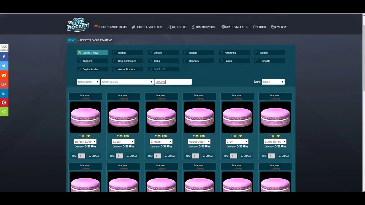Enable Trails filter checkbox
This screenshot has width=365, height=205.
[x=150, y=61]
